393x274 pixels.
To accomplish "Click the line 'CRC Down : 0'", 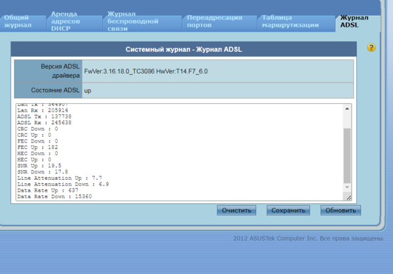I will 37,129.
